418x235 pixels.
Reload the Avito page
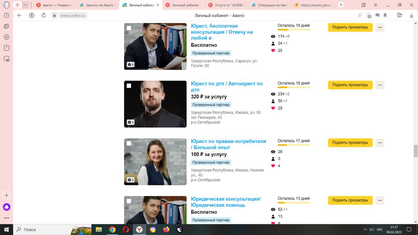coord(44,15)
